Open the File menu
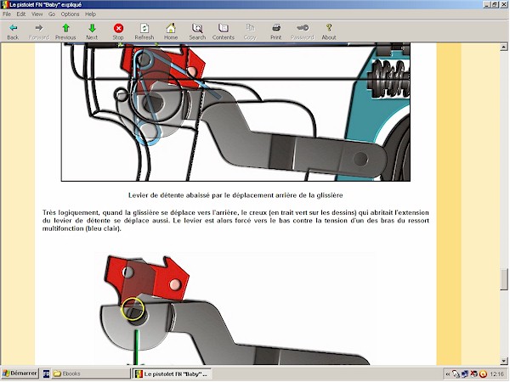 (x=7, y=14)
